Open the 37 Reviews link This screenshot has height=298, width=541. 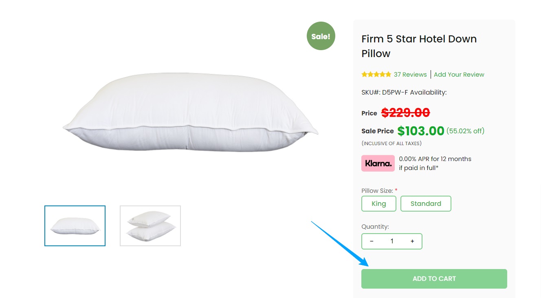(x=410, y=75)
